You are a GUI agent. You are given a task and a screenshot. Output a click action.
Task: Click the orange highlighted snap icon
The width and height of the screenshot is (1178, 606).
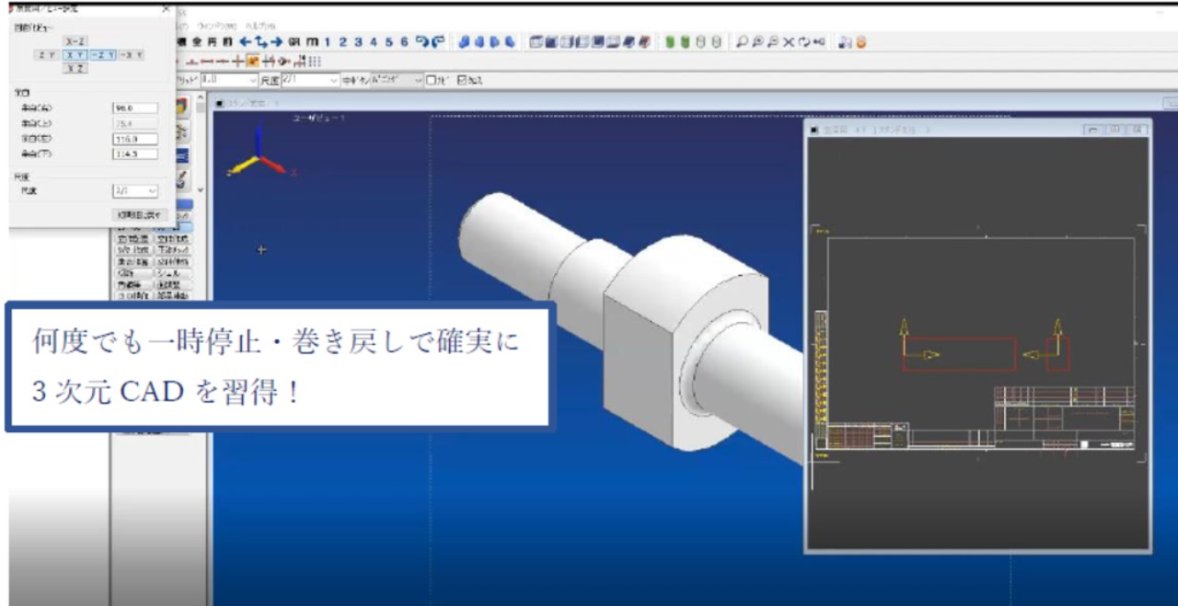click(x=253, y=62)
